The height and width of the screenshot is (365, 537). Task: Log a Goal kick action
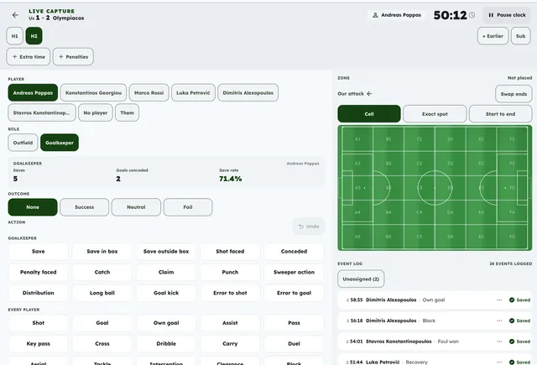tap(166, 293)
